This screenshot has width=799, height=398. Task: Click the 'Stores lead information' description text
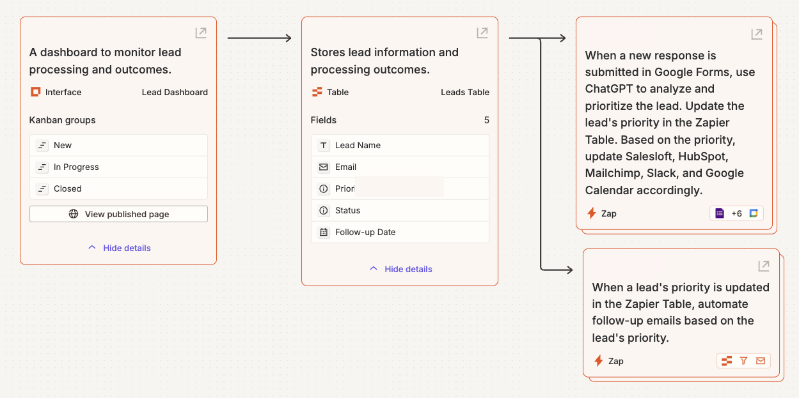click(x=384, y=61)
